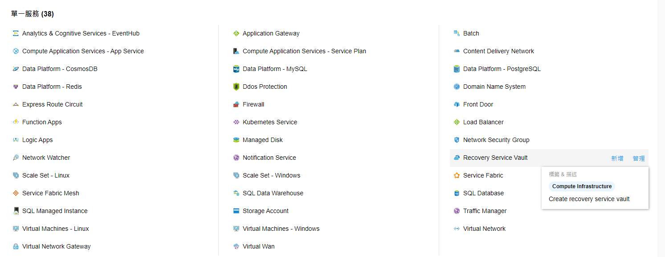Click the Domain Name System icon
Screen dimensions: 665x257
pos(457,87)
